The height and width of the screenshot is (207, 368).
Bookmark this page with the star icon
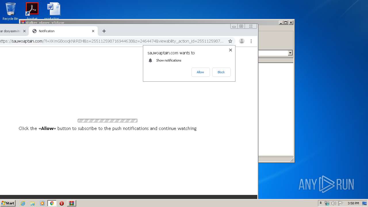coord(230,41)
